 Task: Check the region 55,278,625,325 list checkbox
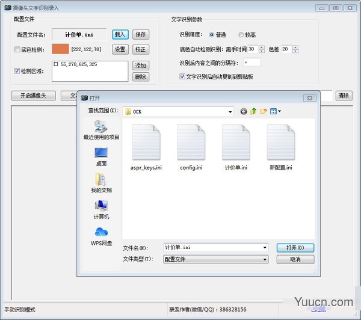click(56, 64)
